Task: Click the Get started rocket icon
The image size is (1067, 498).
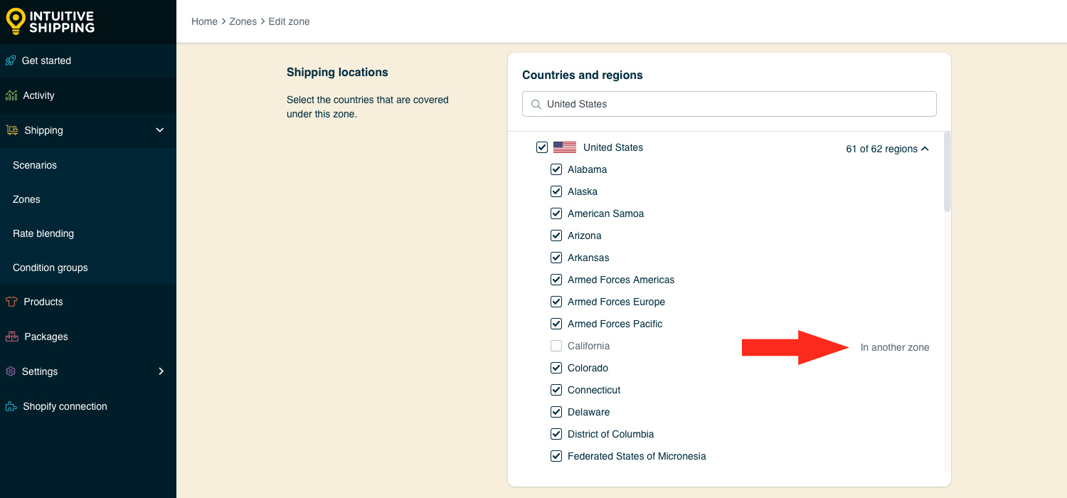Action: (x=11, y=60)
